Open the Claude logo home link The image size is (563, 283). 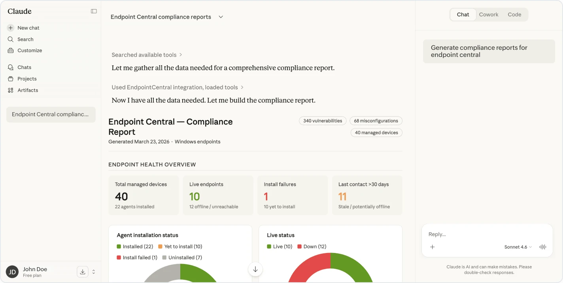point(19,11)
